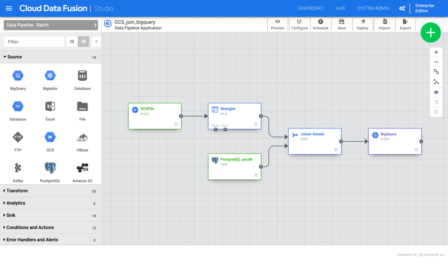This screenshot has width=448, height=264.
Task: Click the green plus add button
Action: (431, 32)
